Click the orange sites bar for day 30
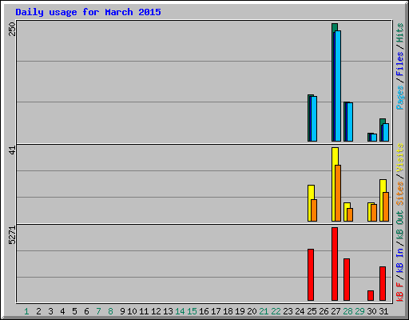409x320 pixels. tap(374, 213)
